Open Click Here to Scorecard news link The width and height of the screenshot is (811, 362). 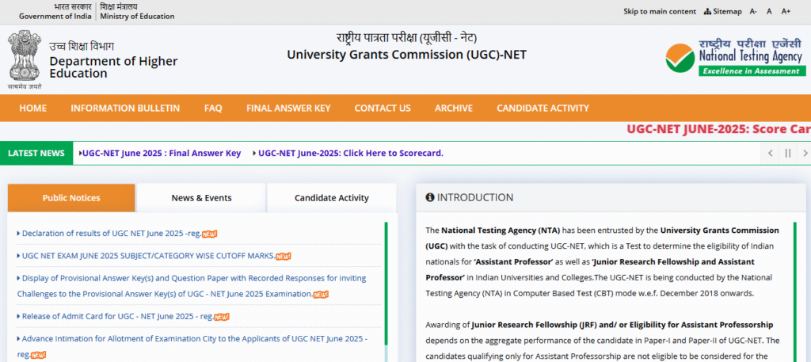[x=351, y=153]
